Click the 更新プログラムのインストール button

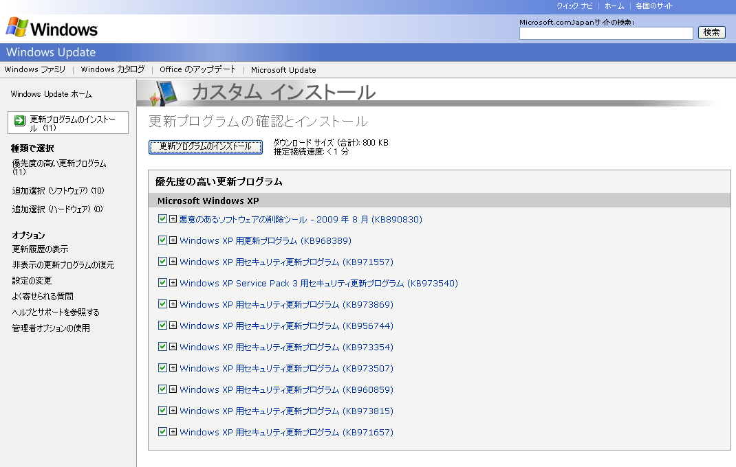(206, 147)
